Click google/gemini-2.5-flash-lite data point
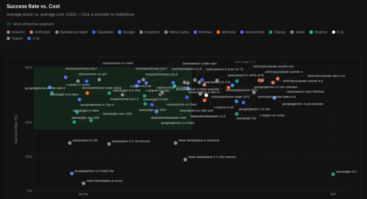This screenshot has height=199, width=367. click(72, 174)
